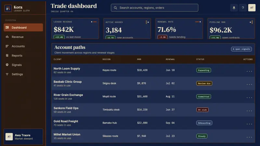Click the Timbuktu desk region cell
Viewport: 260px width, 146px height.
click(x=111, y=110)
